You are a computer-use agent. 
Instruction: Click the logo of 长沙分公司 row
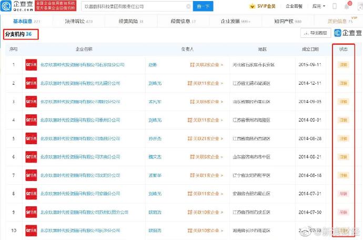coord(31,231)
